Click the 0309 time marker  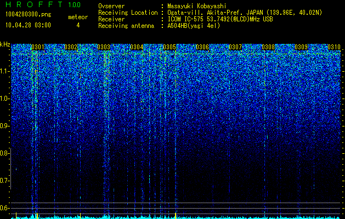pyautogui.click(x=301, y=47)
